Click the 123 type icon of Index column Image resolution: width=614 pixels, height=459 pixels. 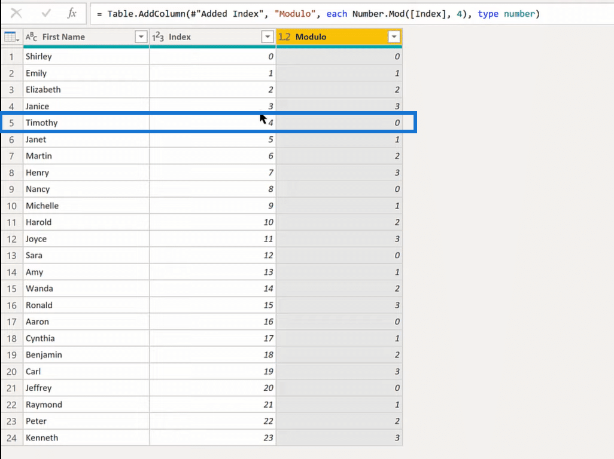(x=158, y=36)
